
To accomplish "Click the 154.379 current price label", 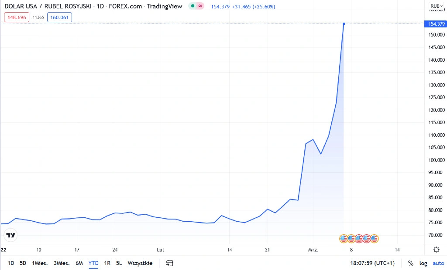I will point(436,24).
